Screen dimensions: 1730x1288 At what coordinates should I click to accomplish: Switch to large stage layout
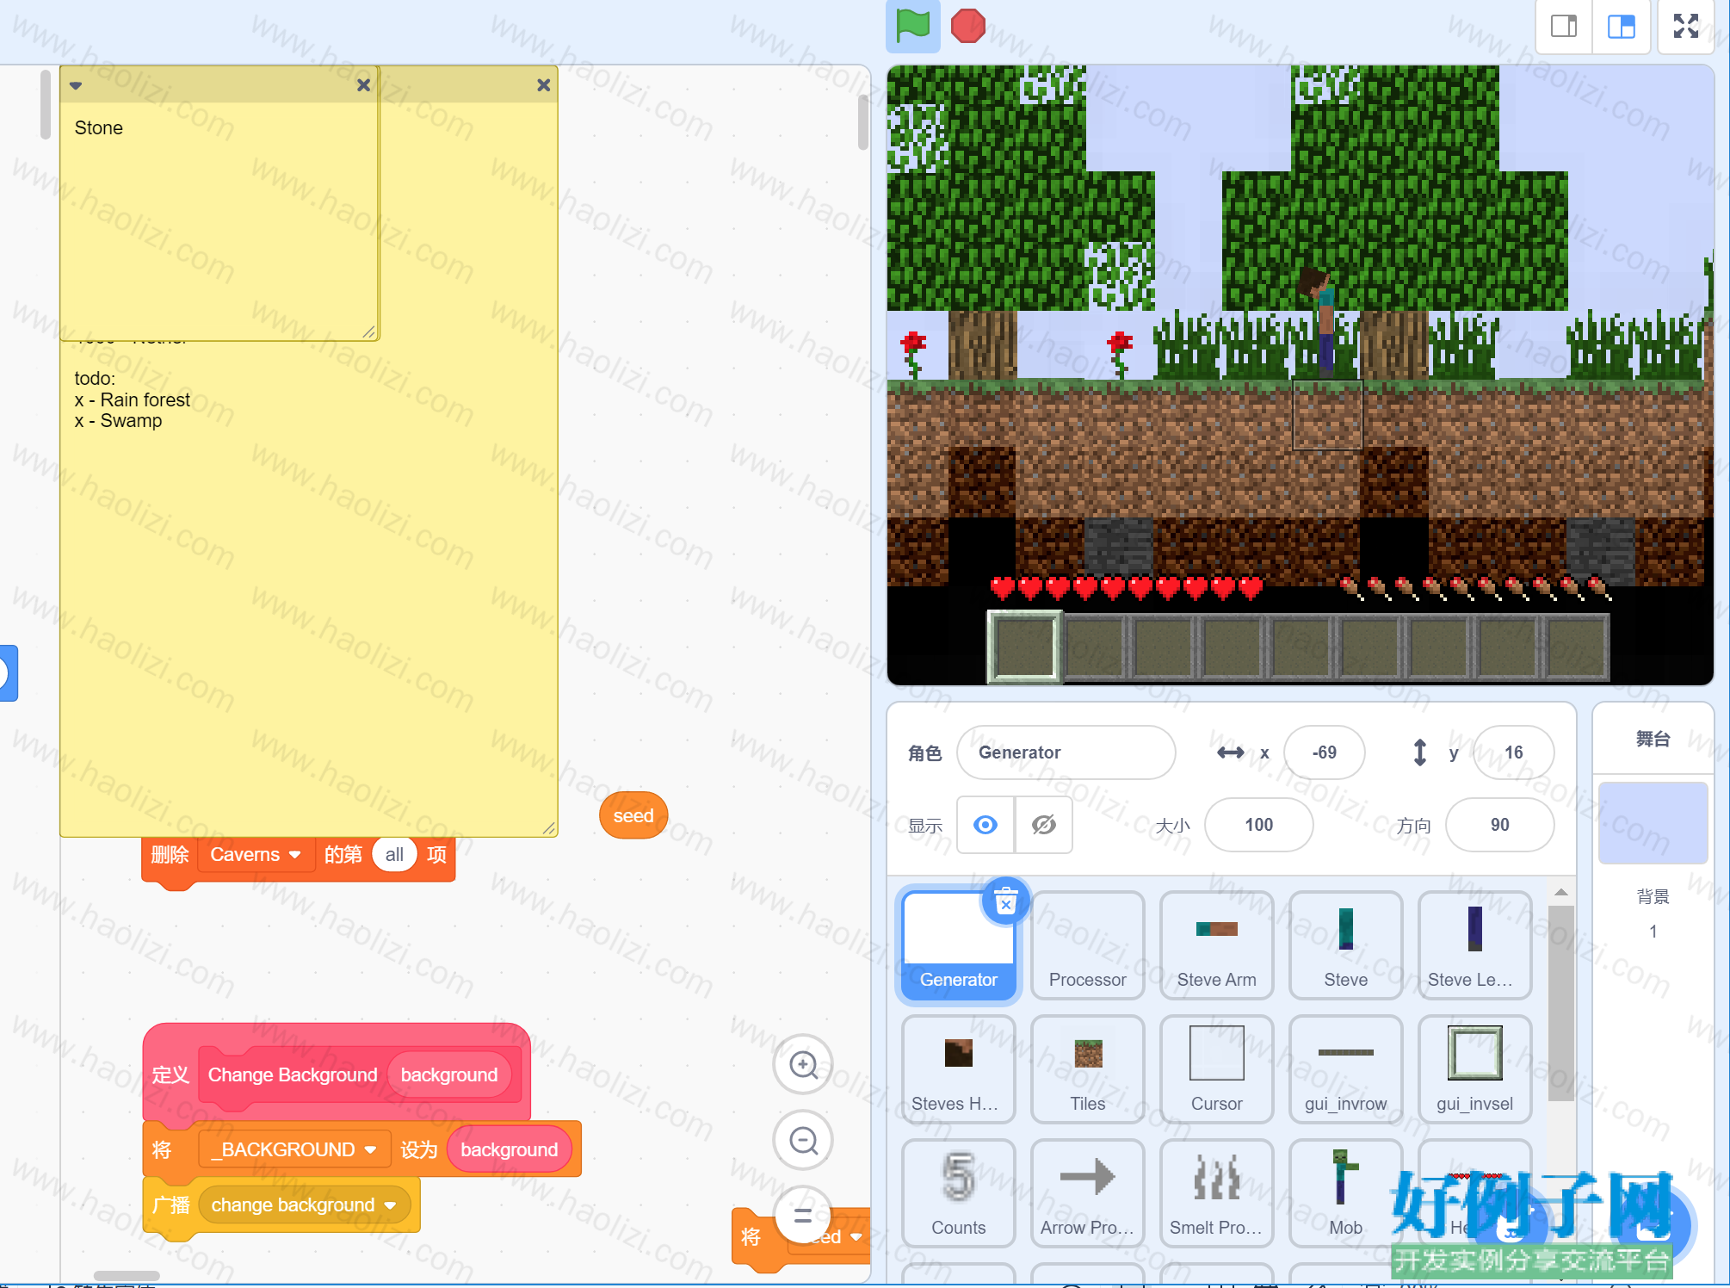tap(1621, 27)
